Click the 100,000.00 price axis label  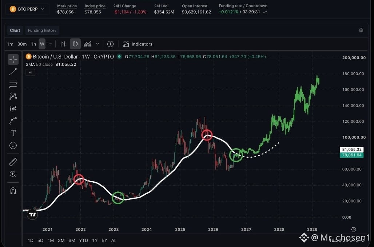coord(354,137)
